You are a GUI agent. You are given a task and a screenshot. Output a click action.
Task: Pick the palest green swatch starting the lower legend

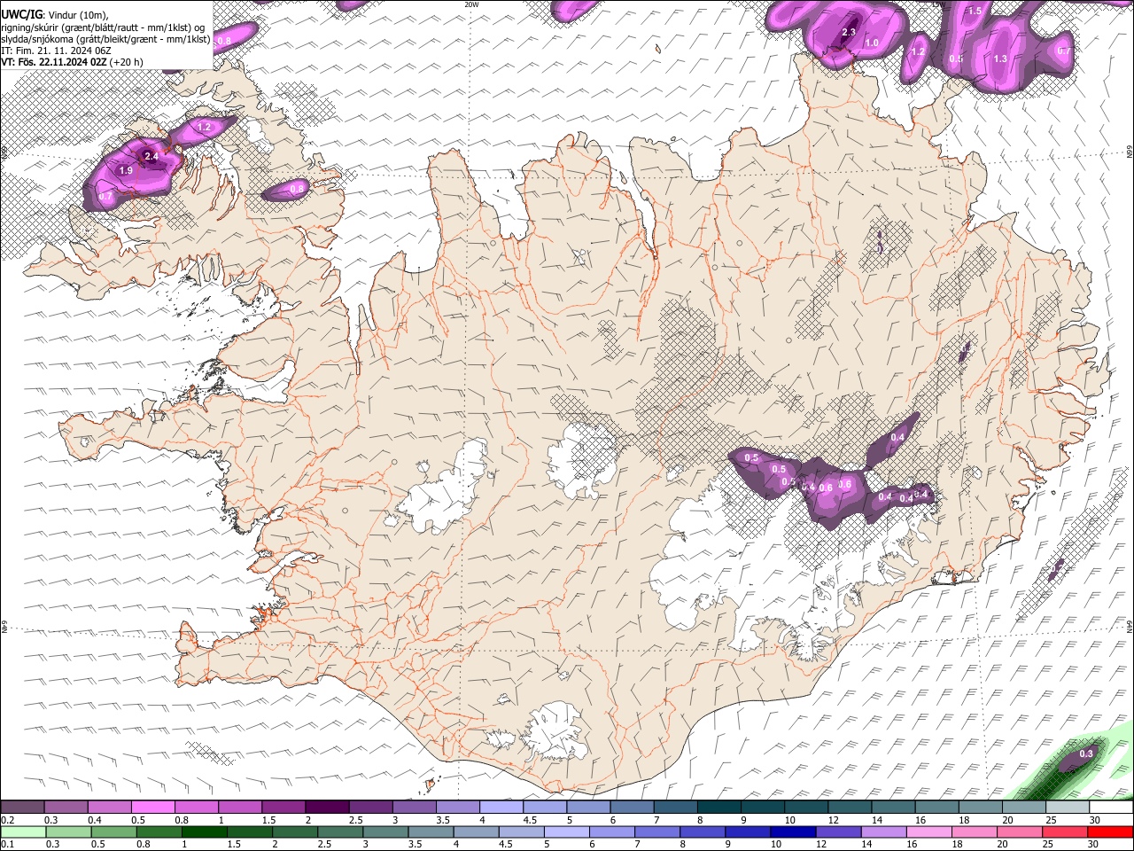(22, 831)
